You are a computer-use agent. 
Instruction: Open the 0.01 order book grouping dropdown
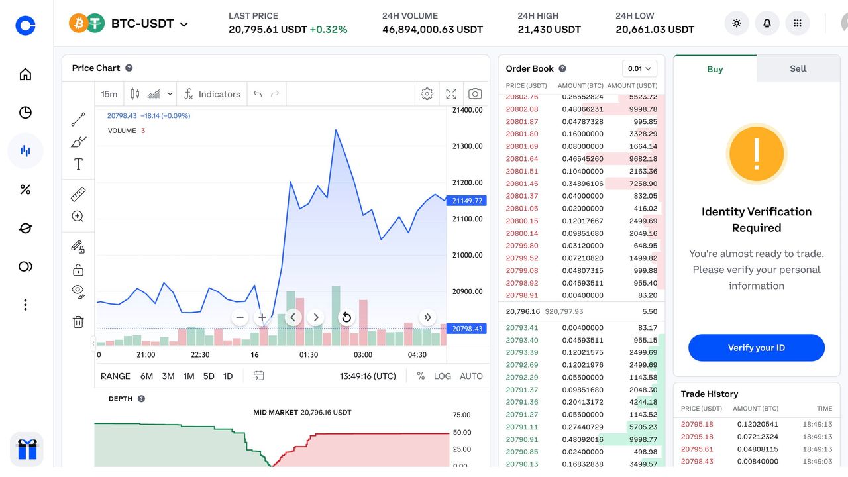(639, 68)
